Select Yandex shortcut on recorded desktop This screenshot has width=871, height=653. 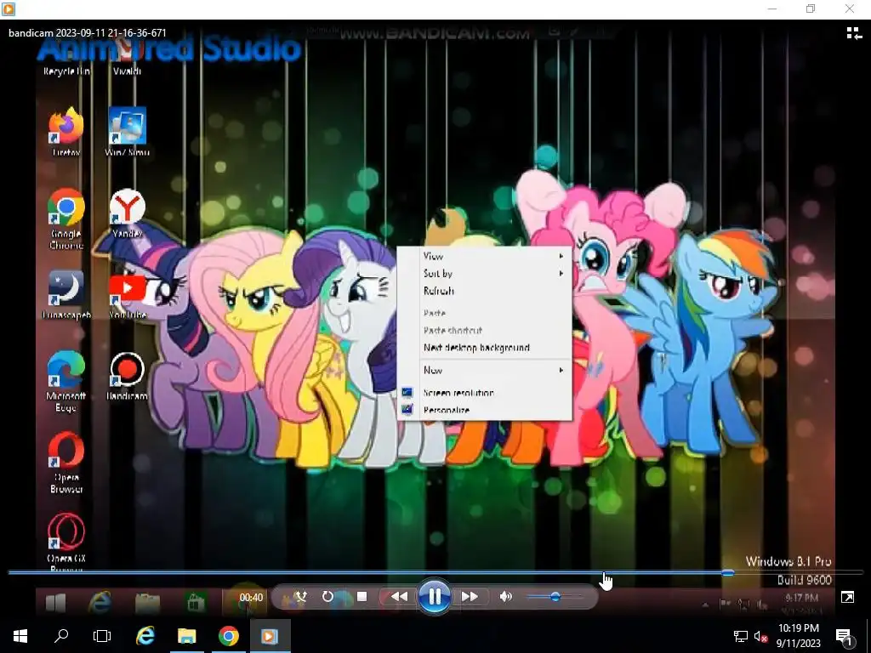[x=128, y=213]
